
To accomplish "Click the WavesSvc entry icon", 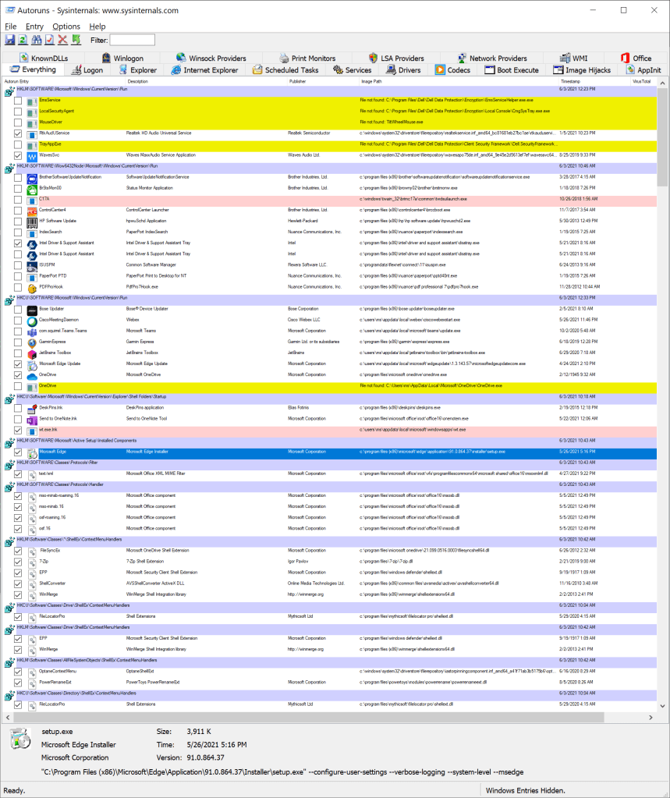I will [x=32, y=156].
